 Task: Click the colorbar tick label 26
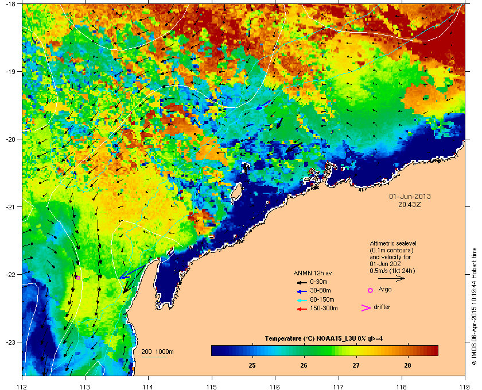pos(304,365)
